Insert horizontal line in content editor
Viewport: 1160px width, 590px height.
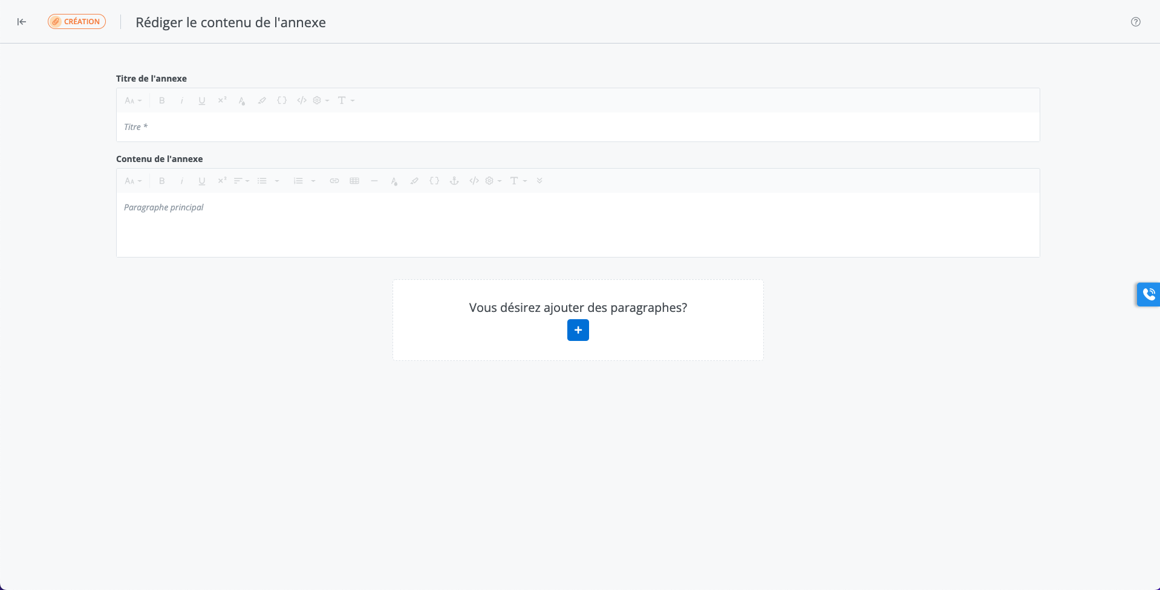click(374, 181)
